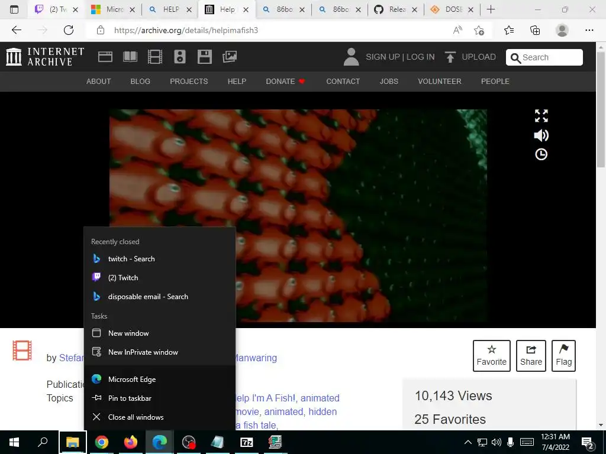The width and height of the screenshot is (606, 454).
Task: Reopen 'disposable email - Search' entry
Action: click(160, 297)
